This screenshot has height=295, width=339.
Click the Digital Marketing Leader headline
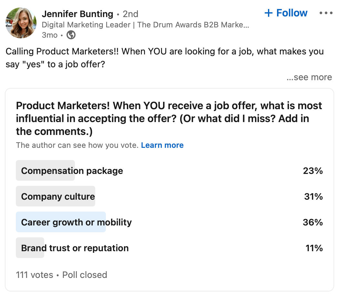pyautogui.click(x=145, y=25)
